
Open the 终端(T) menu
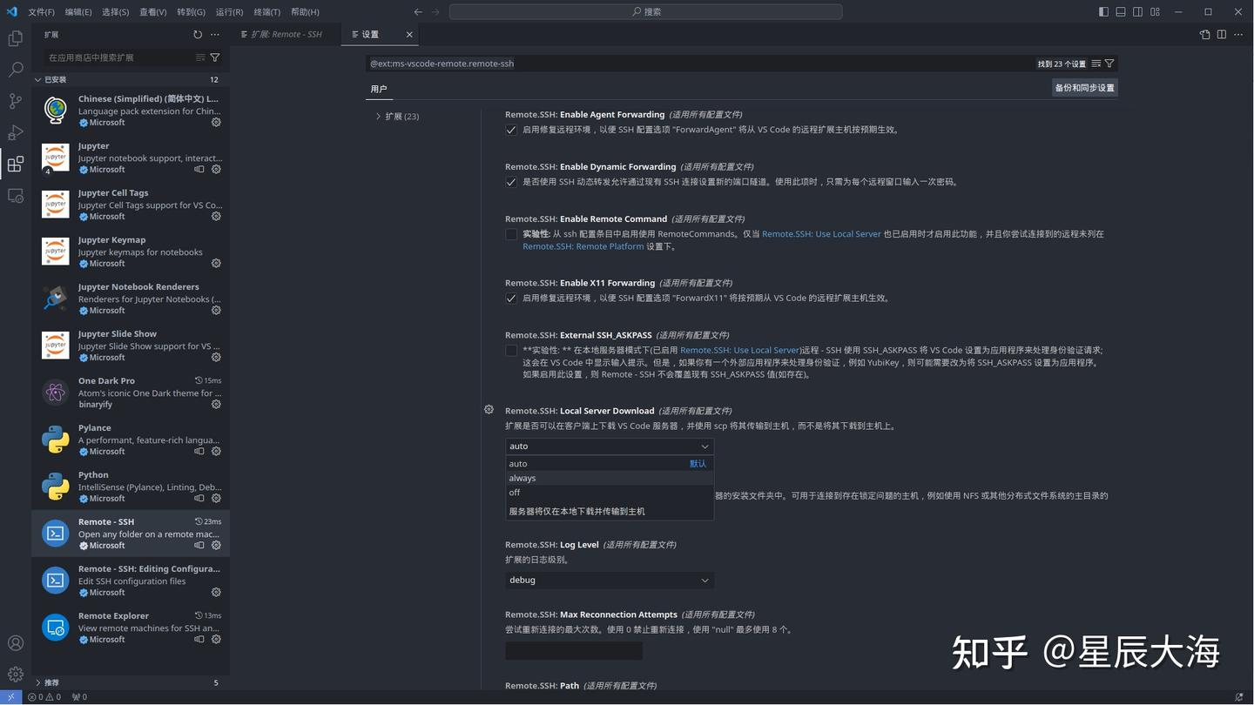266,12
